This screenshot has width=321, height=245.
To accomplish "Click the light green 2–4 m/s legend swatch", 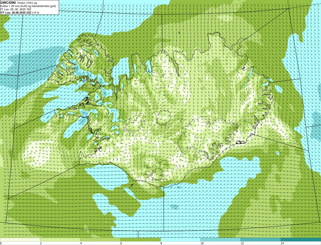I will pyautogui.click(x=60, y=239).
